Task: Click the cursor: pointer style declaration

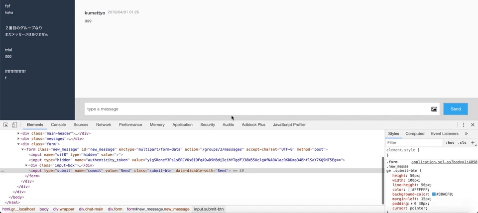Action: (x=410, y=208)
